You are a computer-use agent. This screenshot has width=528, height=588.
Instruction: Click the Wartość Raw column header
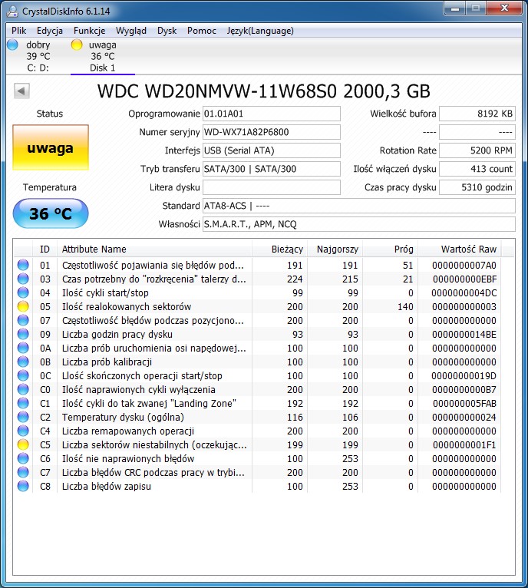tap(460, 249)
